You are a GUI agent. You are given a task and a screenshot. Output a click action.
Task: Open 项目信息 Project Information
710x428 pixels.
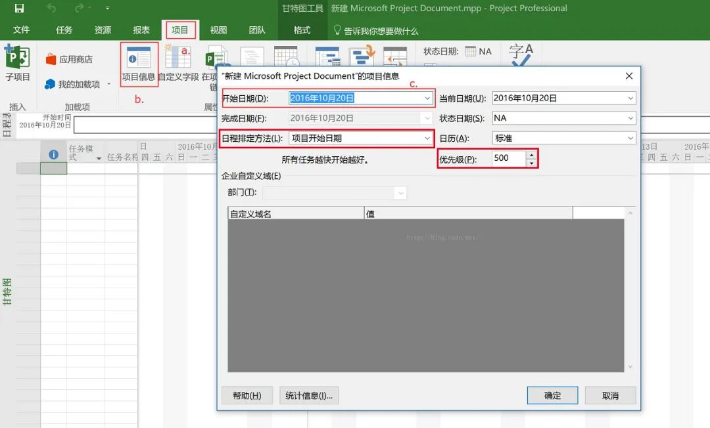pos(139,64)
